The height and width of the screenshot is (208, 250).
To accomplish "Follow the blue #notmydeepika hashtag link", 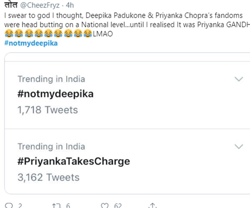I will coord(31,43).
